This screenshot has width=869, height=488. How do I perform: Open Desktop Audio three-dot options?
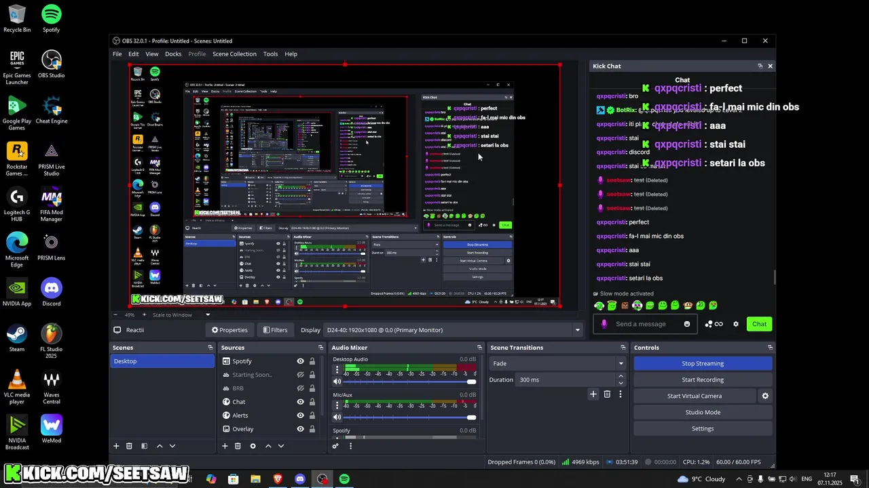[337, 370]
